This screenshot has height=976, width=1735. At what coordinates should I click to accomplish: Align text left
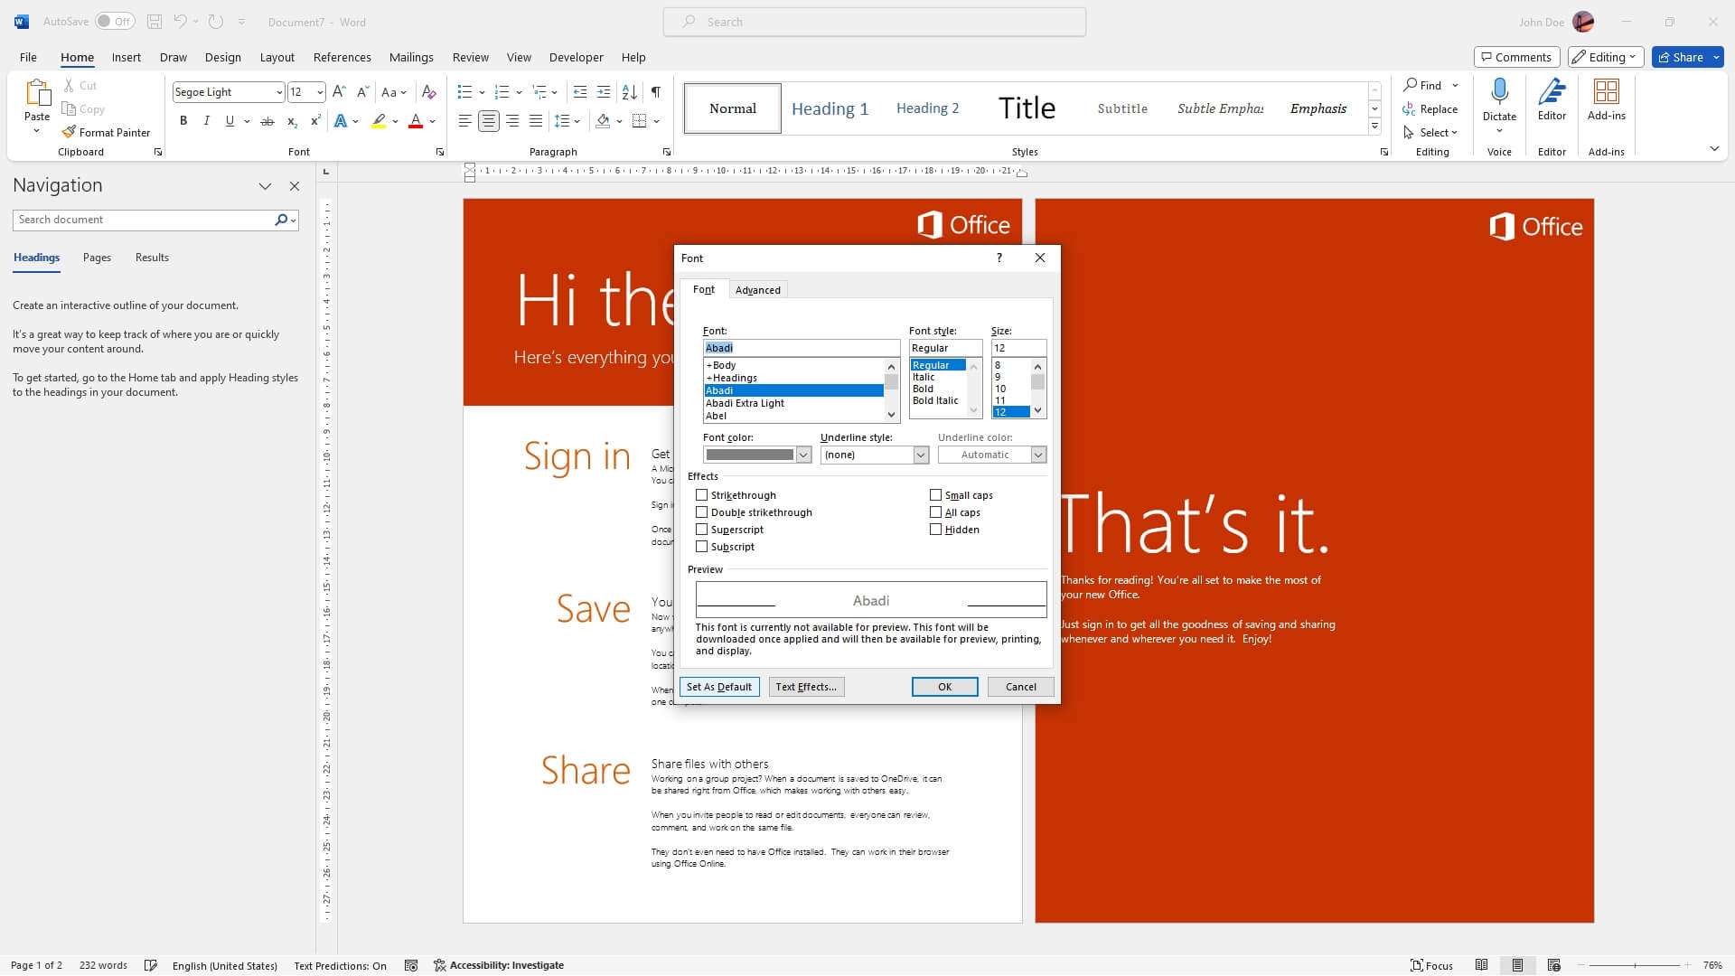click(464, 121)
